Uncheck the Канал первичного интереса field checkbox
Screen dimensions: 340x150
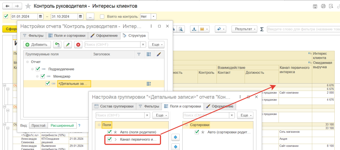pyautogui.click(x=110, y=139)
